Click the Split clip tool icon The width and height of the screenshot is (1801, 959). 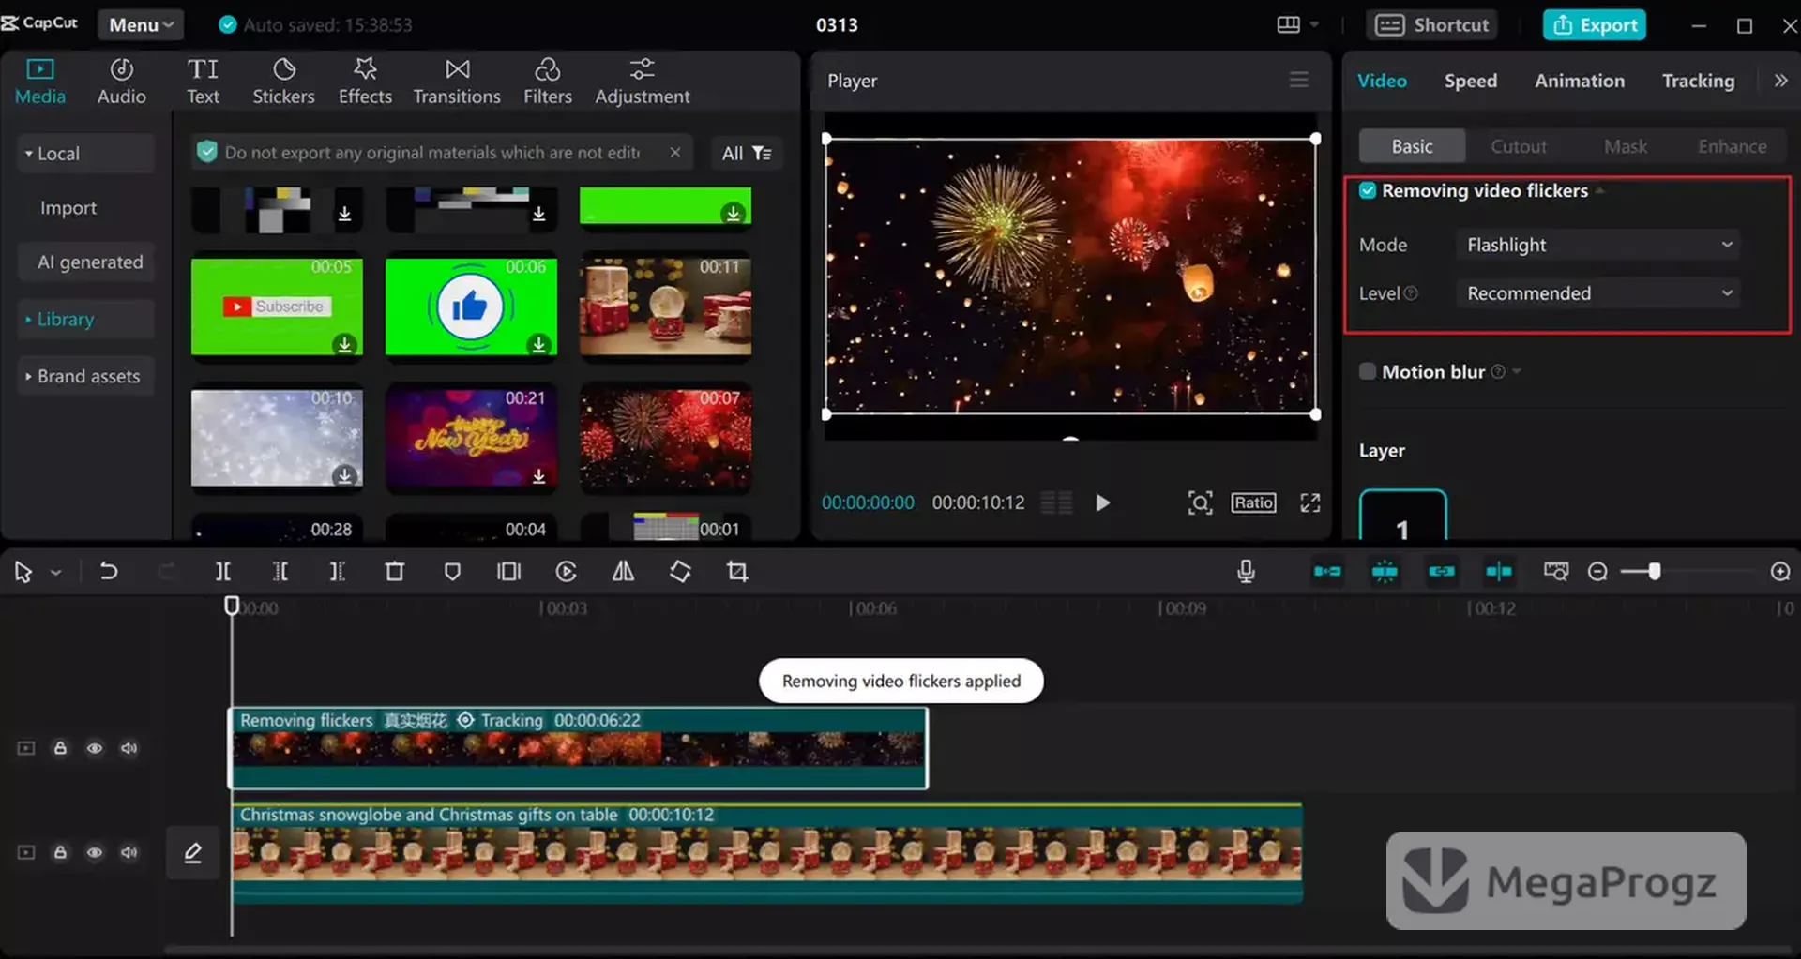(223, 571)
